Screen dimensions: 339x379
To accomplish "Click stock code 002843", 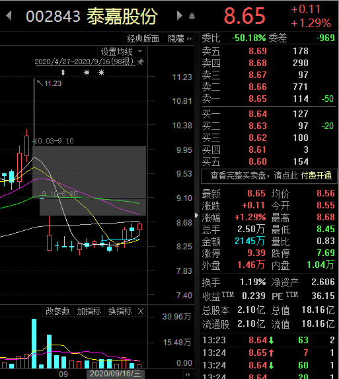I will point(53,17).
